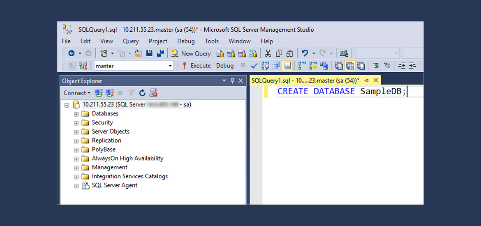Image resolution: width=481 pixels, height=226 pixels.
Task: Undo the last action
Action: click(305, 53)
